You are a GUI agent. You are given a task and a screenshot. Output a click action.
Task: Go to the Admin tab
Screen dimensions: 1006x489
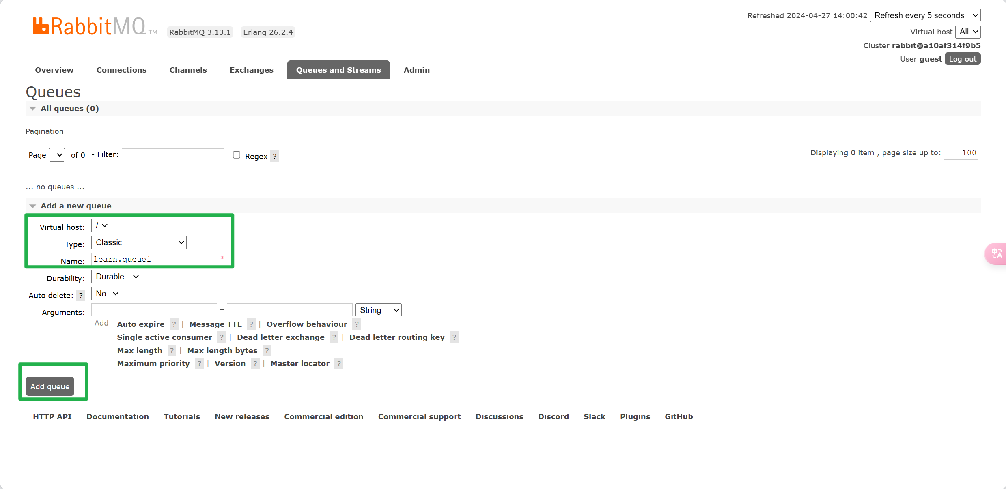tap(416, 70)
